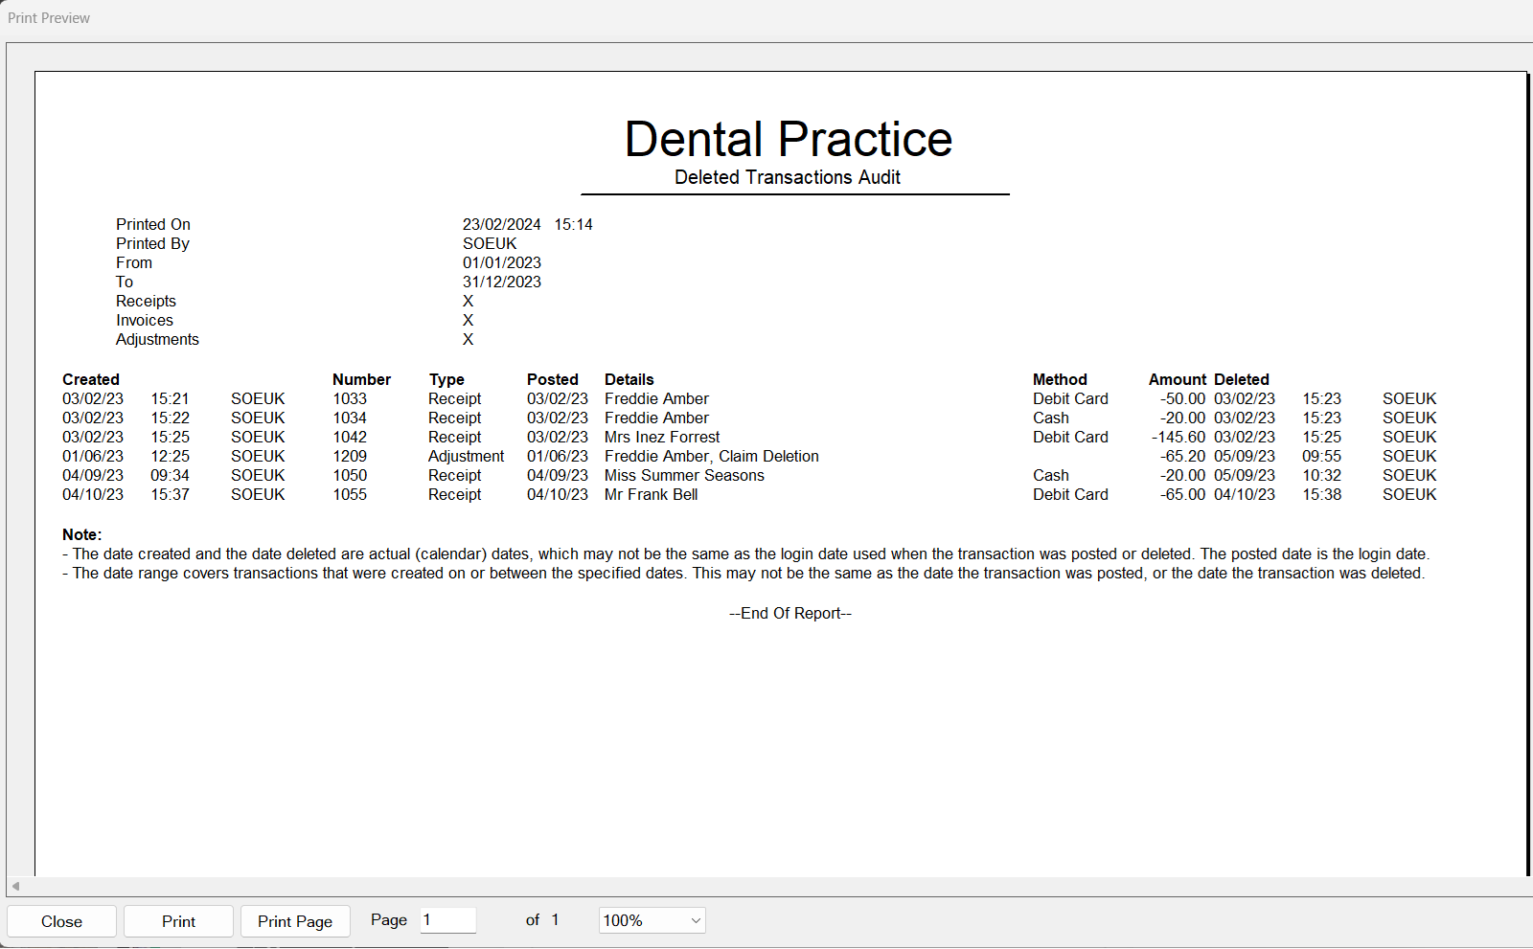Click the amount -145.60
Viewport: 1533px width, 949px height.
[x=1178, y=437]
